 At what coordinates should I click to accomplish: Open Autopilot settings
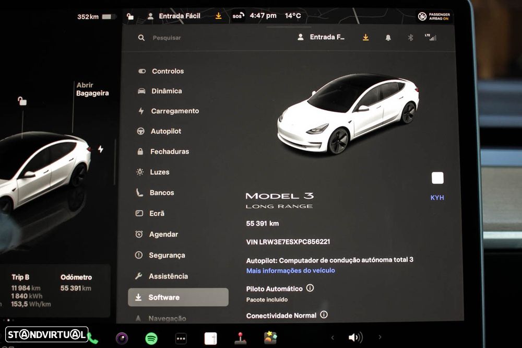tap(159, 131)
